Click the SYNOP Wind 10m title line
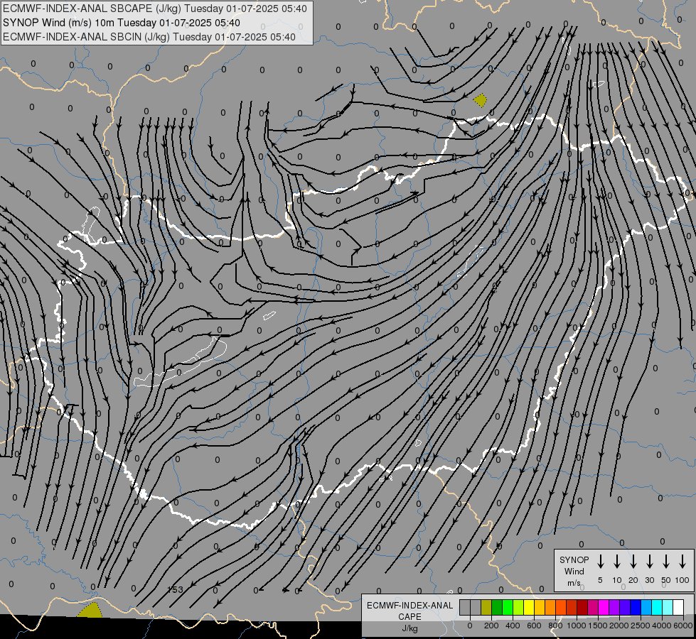The height and width of the screenshot is (639, 696). coord(122,23)
